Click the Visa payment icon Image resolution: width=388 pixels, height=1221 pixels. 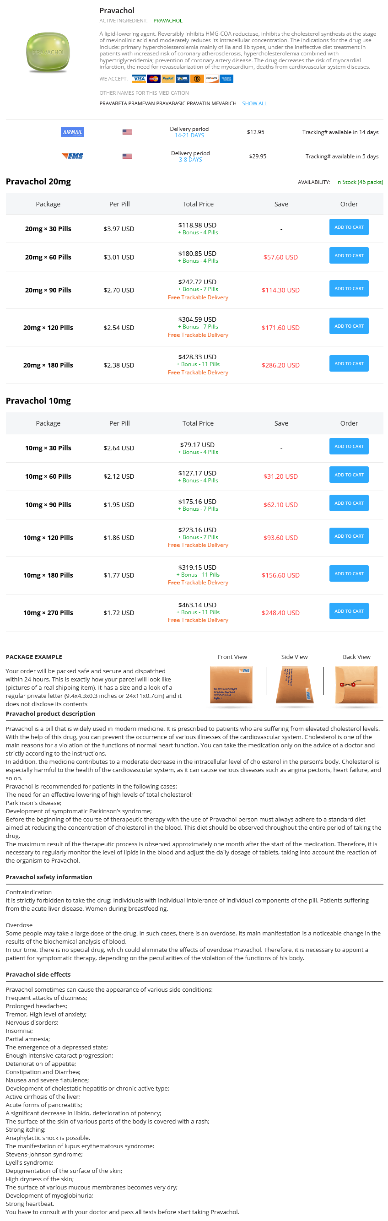coord(139,79)
